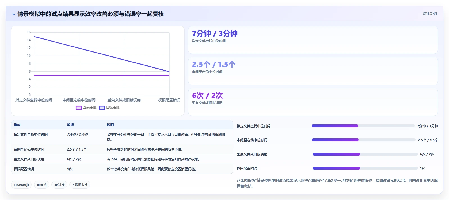Click the 16 value on the chart's y-axis
This screenshot has height=200, width=449.
click(x=29, y=32)
